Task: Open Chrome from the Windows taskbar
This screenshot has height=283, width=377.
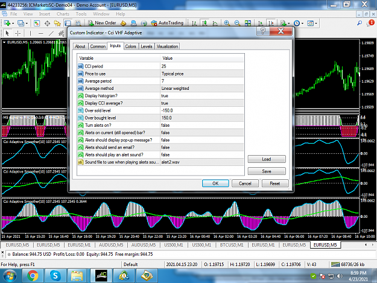Action: [33, 276]
